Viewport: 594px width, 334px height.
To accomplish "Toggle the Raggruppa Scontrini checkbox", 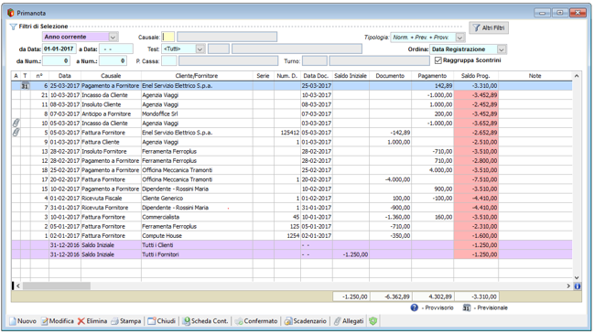I will pos(437,60).
